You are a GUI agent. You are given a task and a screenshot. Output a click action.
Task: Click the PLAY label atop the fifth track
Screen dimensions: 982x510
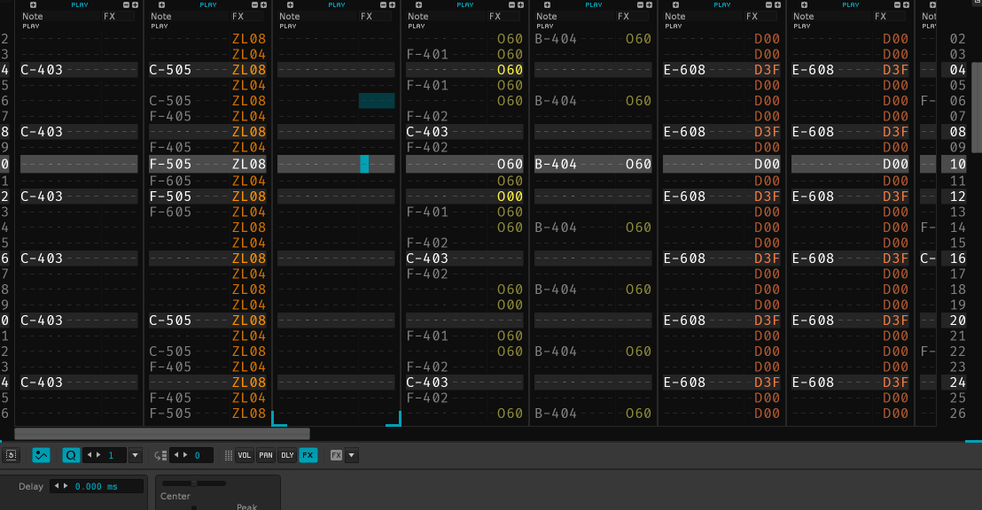[x=594, y=5]
